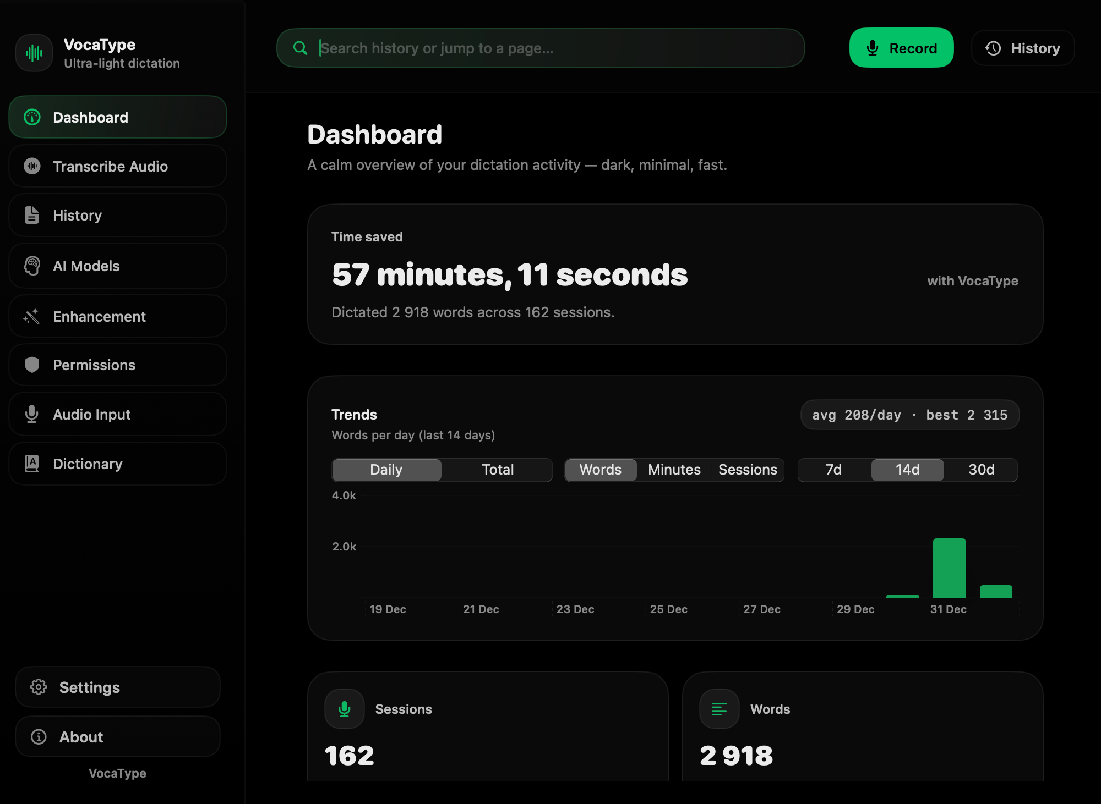
Task: Open History from the top bar
Action: tap(1023, 48)
